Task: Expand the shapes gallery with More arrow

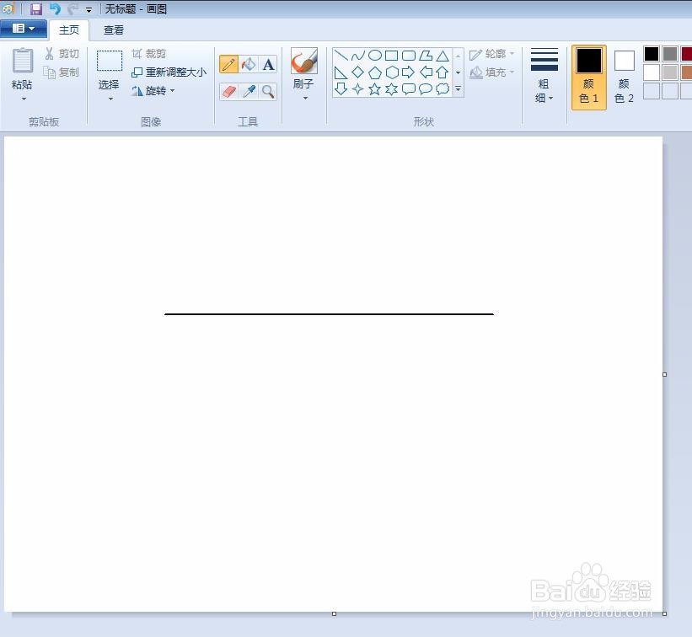Action: pyautogui.click(x=458, y=89)
